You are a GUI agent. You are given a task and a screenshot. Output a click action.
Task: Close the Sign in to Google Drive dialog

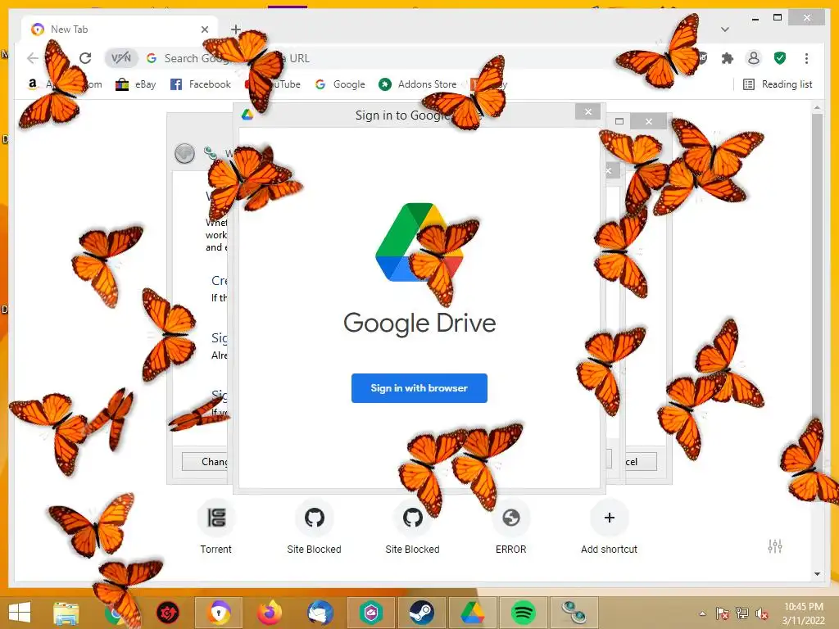588,111
